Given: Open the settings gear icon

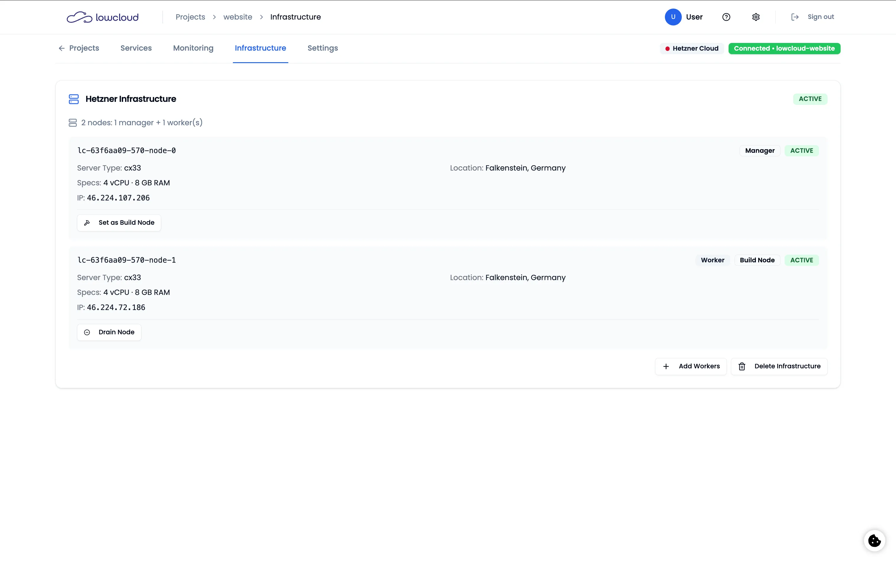Looking at the screenshot, I should (756, 17).
